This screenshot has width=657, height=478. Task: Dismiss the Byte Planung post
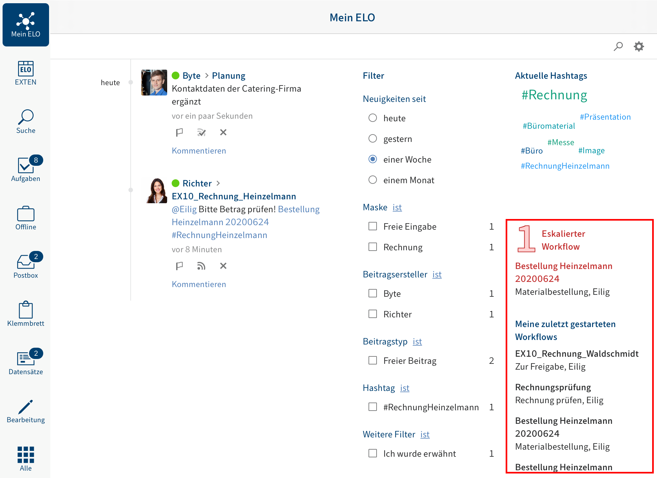pyautogui.click(x=223, y=132)
